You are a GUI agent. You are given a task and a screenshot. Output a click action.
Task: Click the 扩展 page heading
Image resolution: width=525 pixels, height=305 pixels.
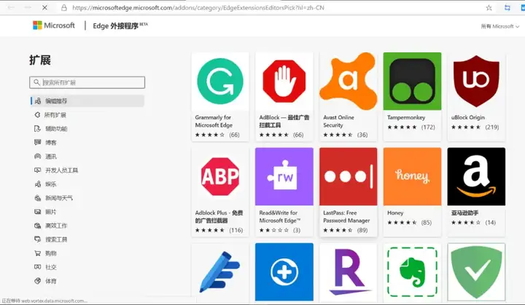(x=40, y=60)
